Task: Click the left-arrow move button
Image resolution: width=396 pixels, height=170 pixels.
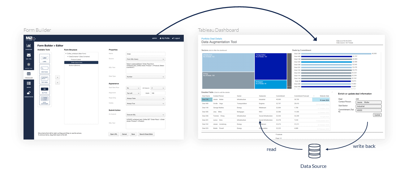Action: tap(58, 82)
